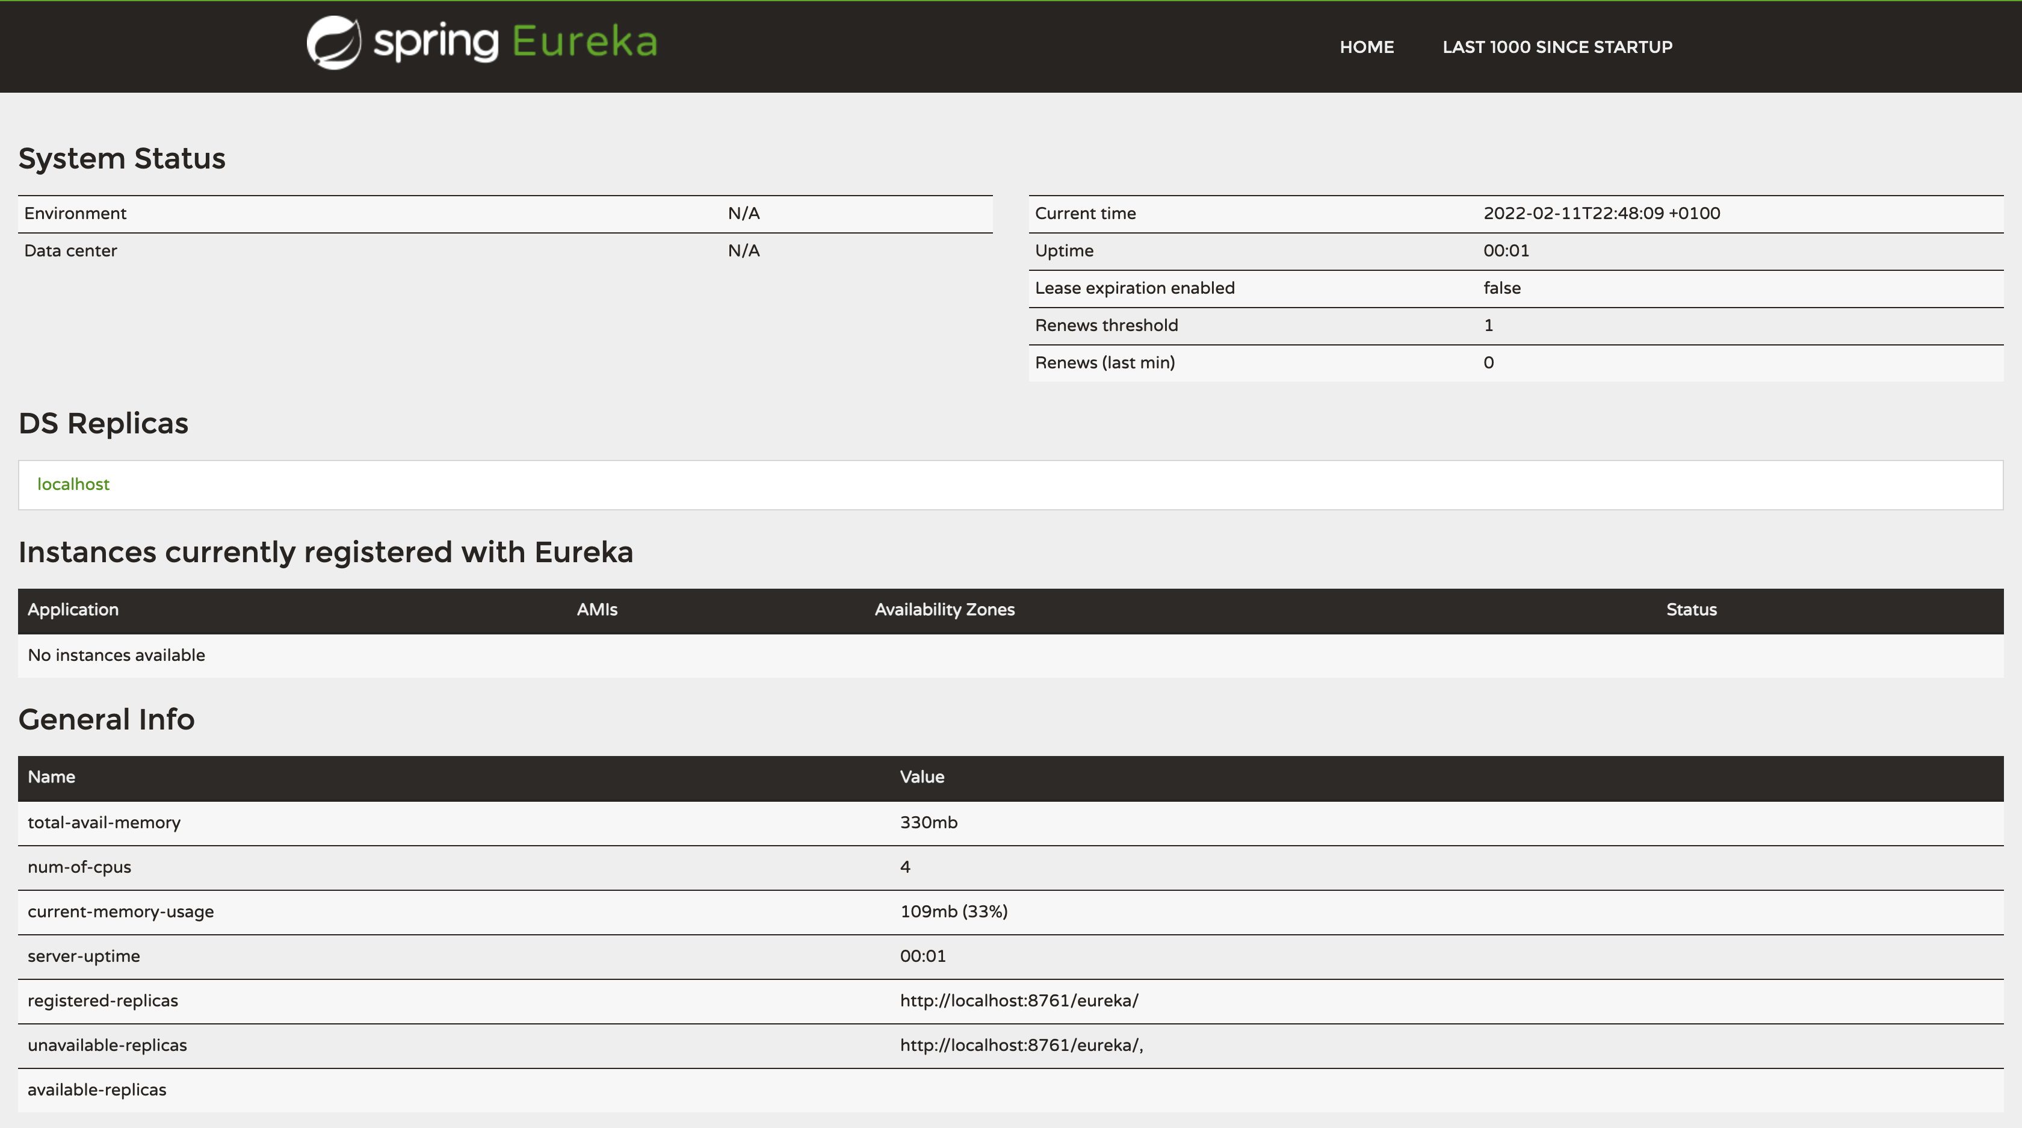The height and width of the screenshot is (1128, 2022).
Task: Select the No instances available row
Action: tap(1011, 655)
